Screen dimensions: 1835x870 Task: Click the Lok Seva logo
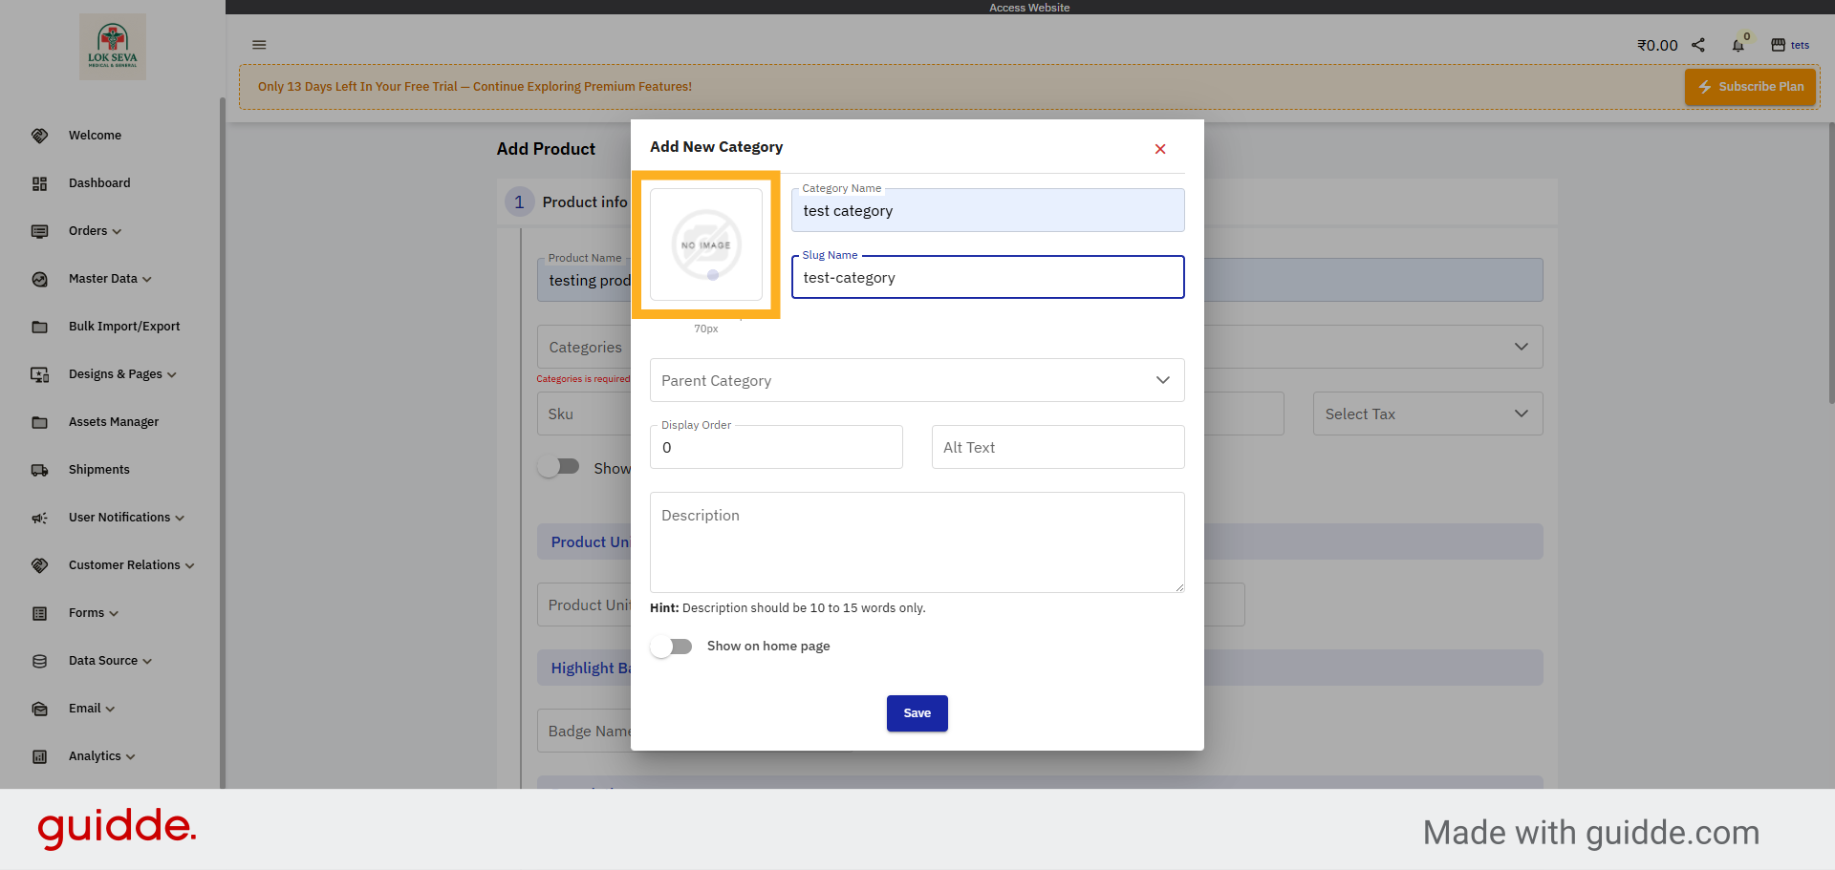coord(113,46)
